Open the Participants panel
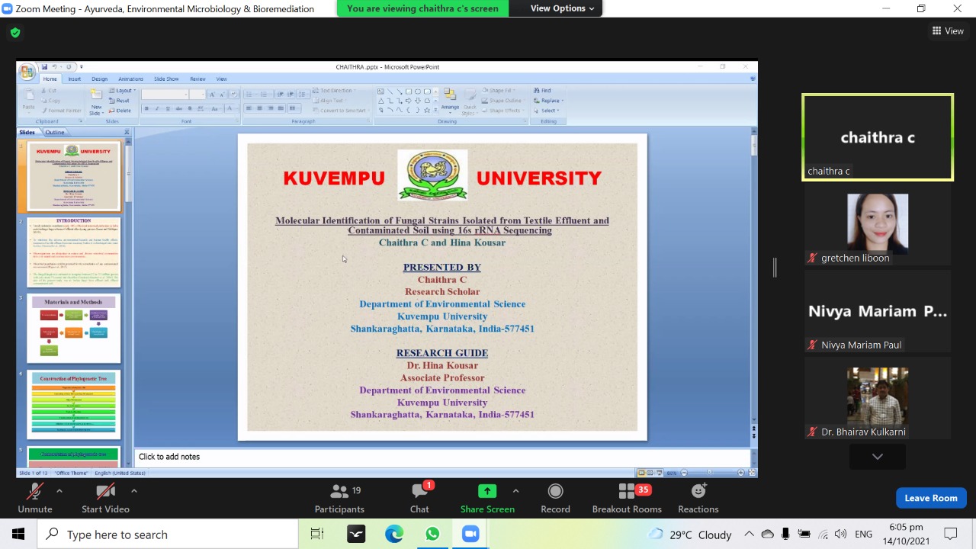Screen dimensions: 976x549 (339, 498)
